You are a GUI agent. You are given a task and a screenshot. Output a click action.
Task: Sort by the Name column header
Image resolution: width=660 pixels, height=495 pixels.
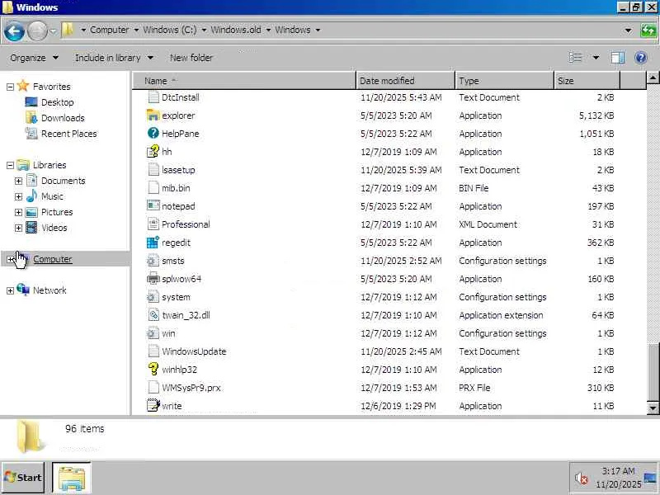tap(244, 80)
